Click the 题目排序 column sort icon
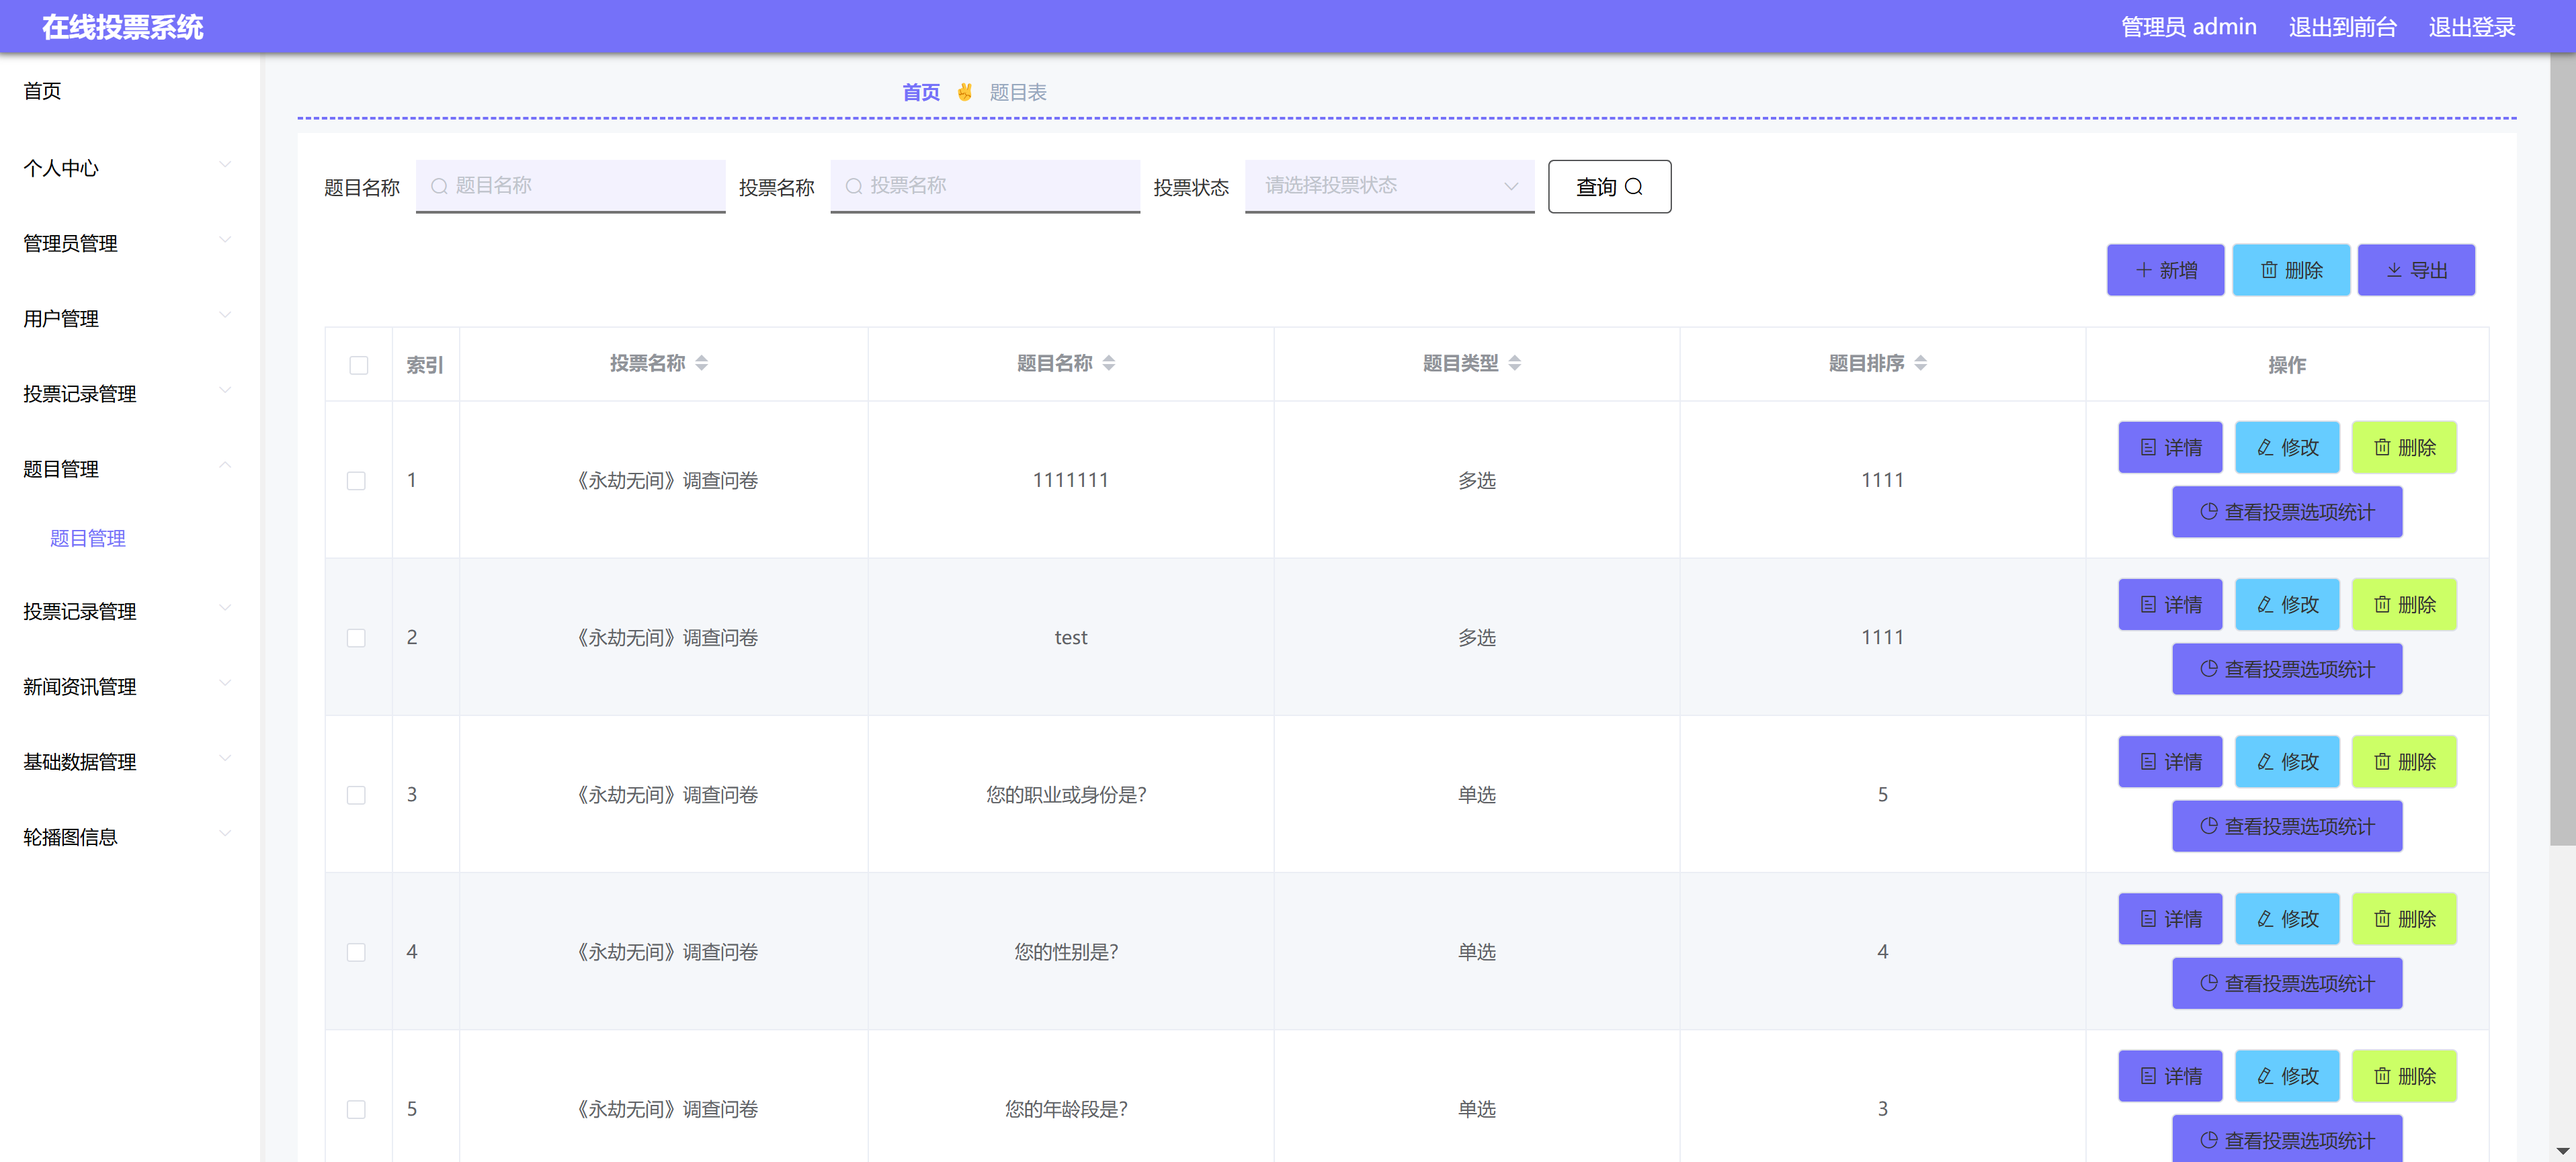 [1920, 363]
